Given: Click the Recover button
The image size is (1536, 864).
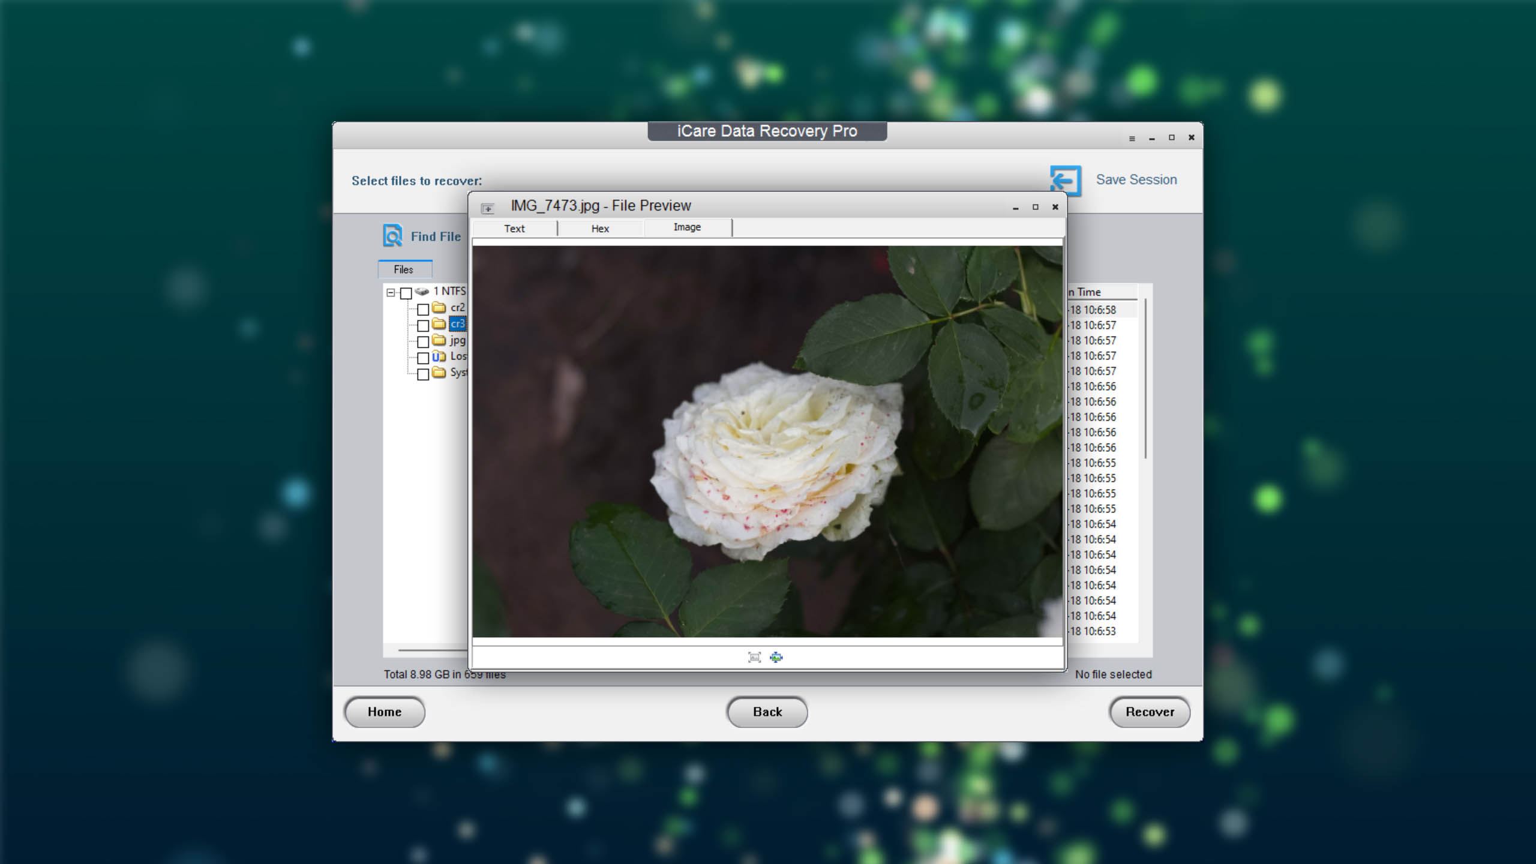Looking at the screenshot, I should click(x=1150, y=712).
